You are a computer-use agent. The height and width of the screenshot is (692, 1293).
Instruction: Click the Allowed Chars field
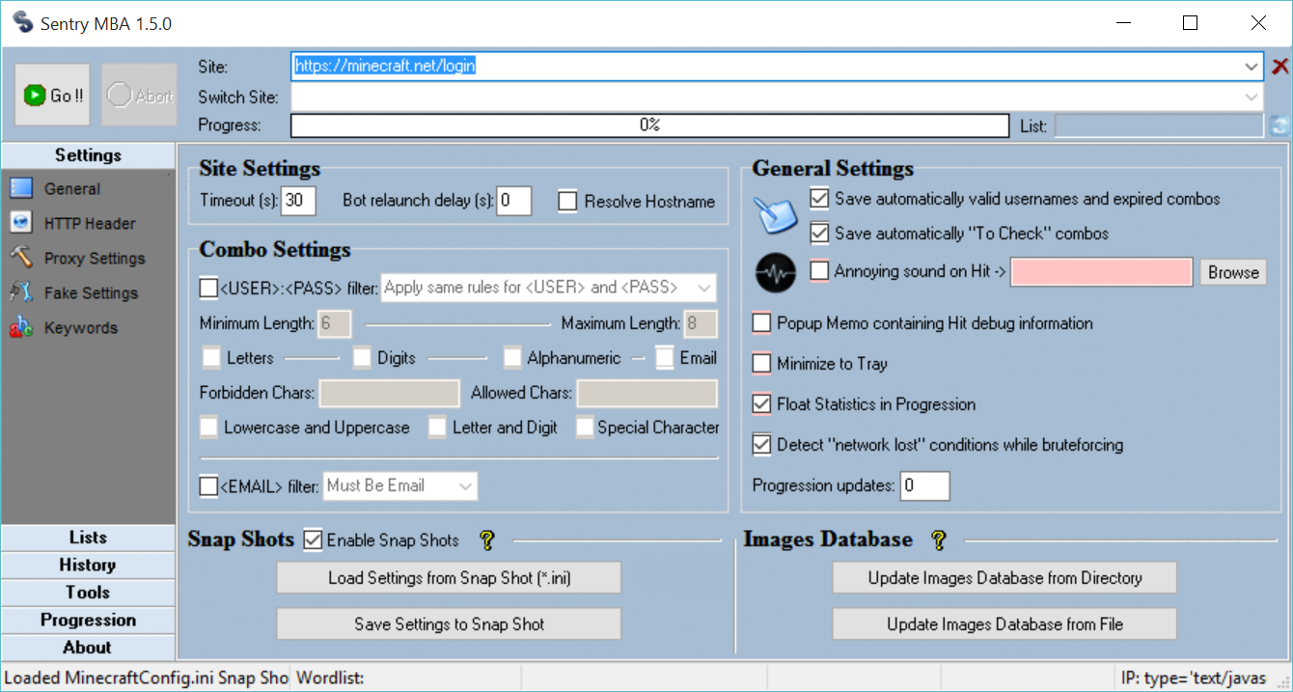point(647,393)
